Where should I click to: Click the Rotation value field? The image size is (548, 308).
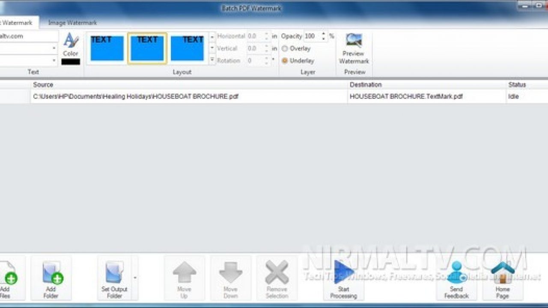click(256, 60)
